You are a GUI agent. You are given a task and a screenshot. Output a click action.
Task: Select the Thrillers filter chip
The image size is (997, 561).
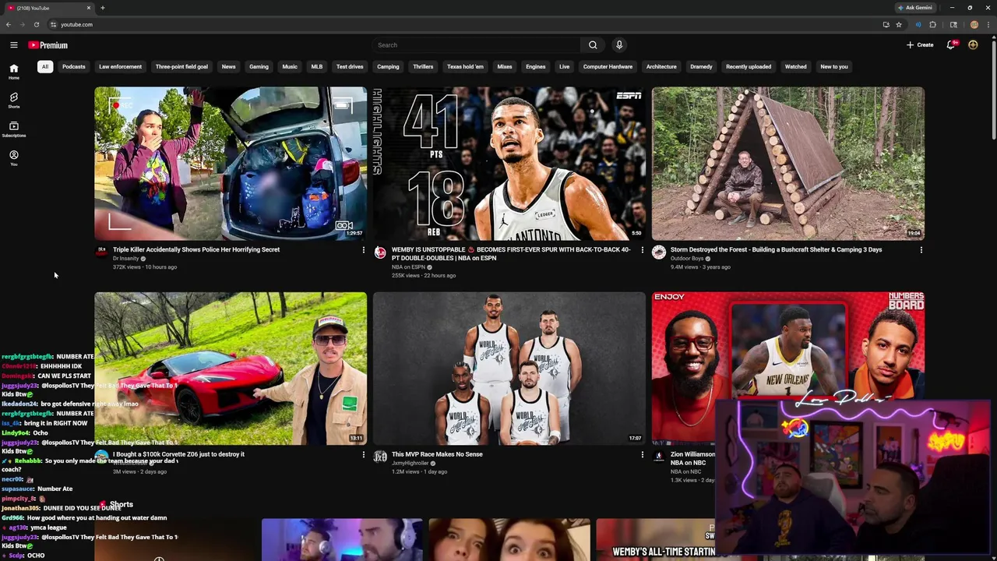click(x=423, y=67)
